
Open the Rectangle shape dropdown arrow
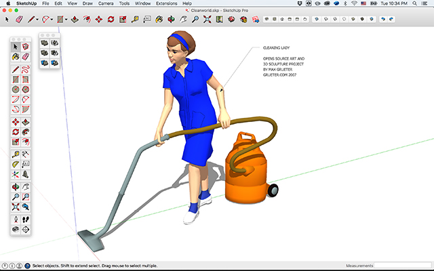66,20
